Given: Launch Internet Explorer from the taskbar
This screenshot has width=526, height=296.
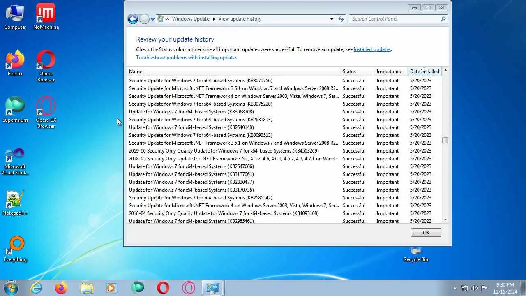Looking at the screenshot, I should click(x=36, y=288).
